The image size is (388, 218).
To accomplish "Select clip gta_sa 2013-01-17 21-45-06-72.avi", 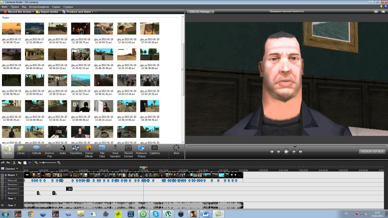I will point(12,33).
